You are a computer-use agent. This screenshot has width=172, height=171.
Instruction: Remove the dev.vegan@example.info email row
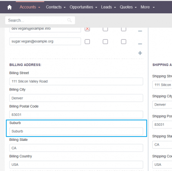point(140,31)
